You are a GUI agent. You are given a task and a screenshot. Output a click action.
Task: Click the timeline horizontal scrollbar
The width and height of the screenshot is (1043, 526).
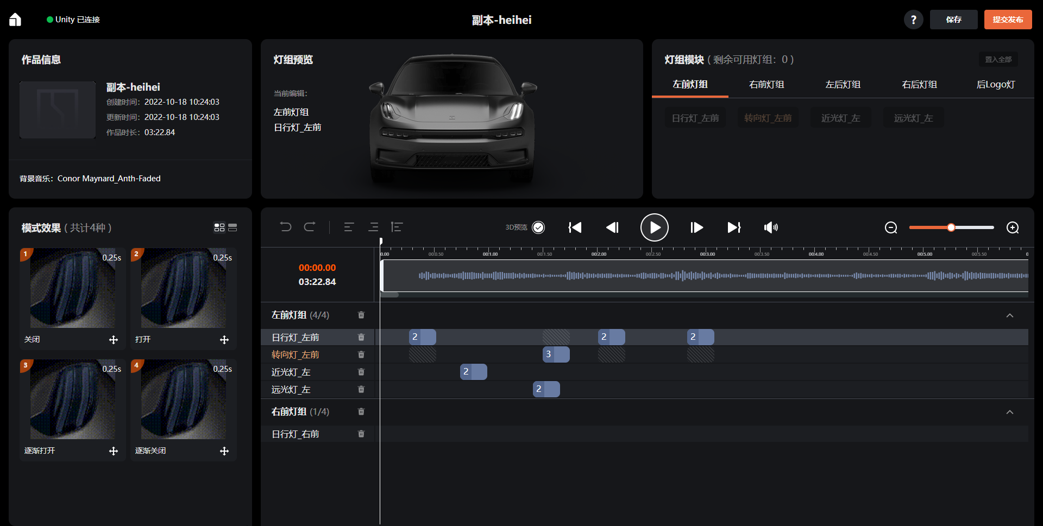pos(389,295)
